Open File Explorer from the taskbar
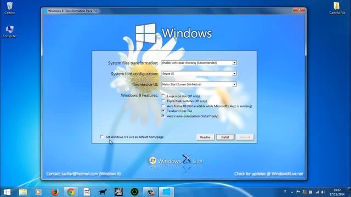The image size is (351, 197). (x=23, y=192)
